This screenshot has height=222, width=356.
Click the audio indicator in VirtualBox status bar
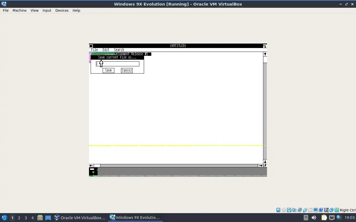[294, 210]
